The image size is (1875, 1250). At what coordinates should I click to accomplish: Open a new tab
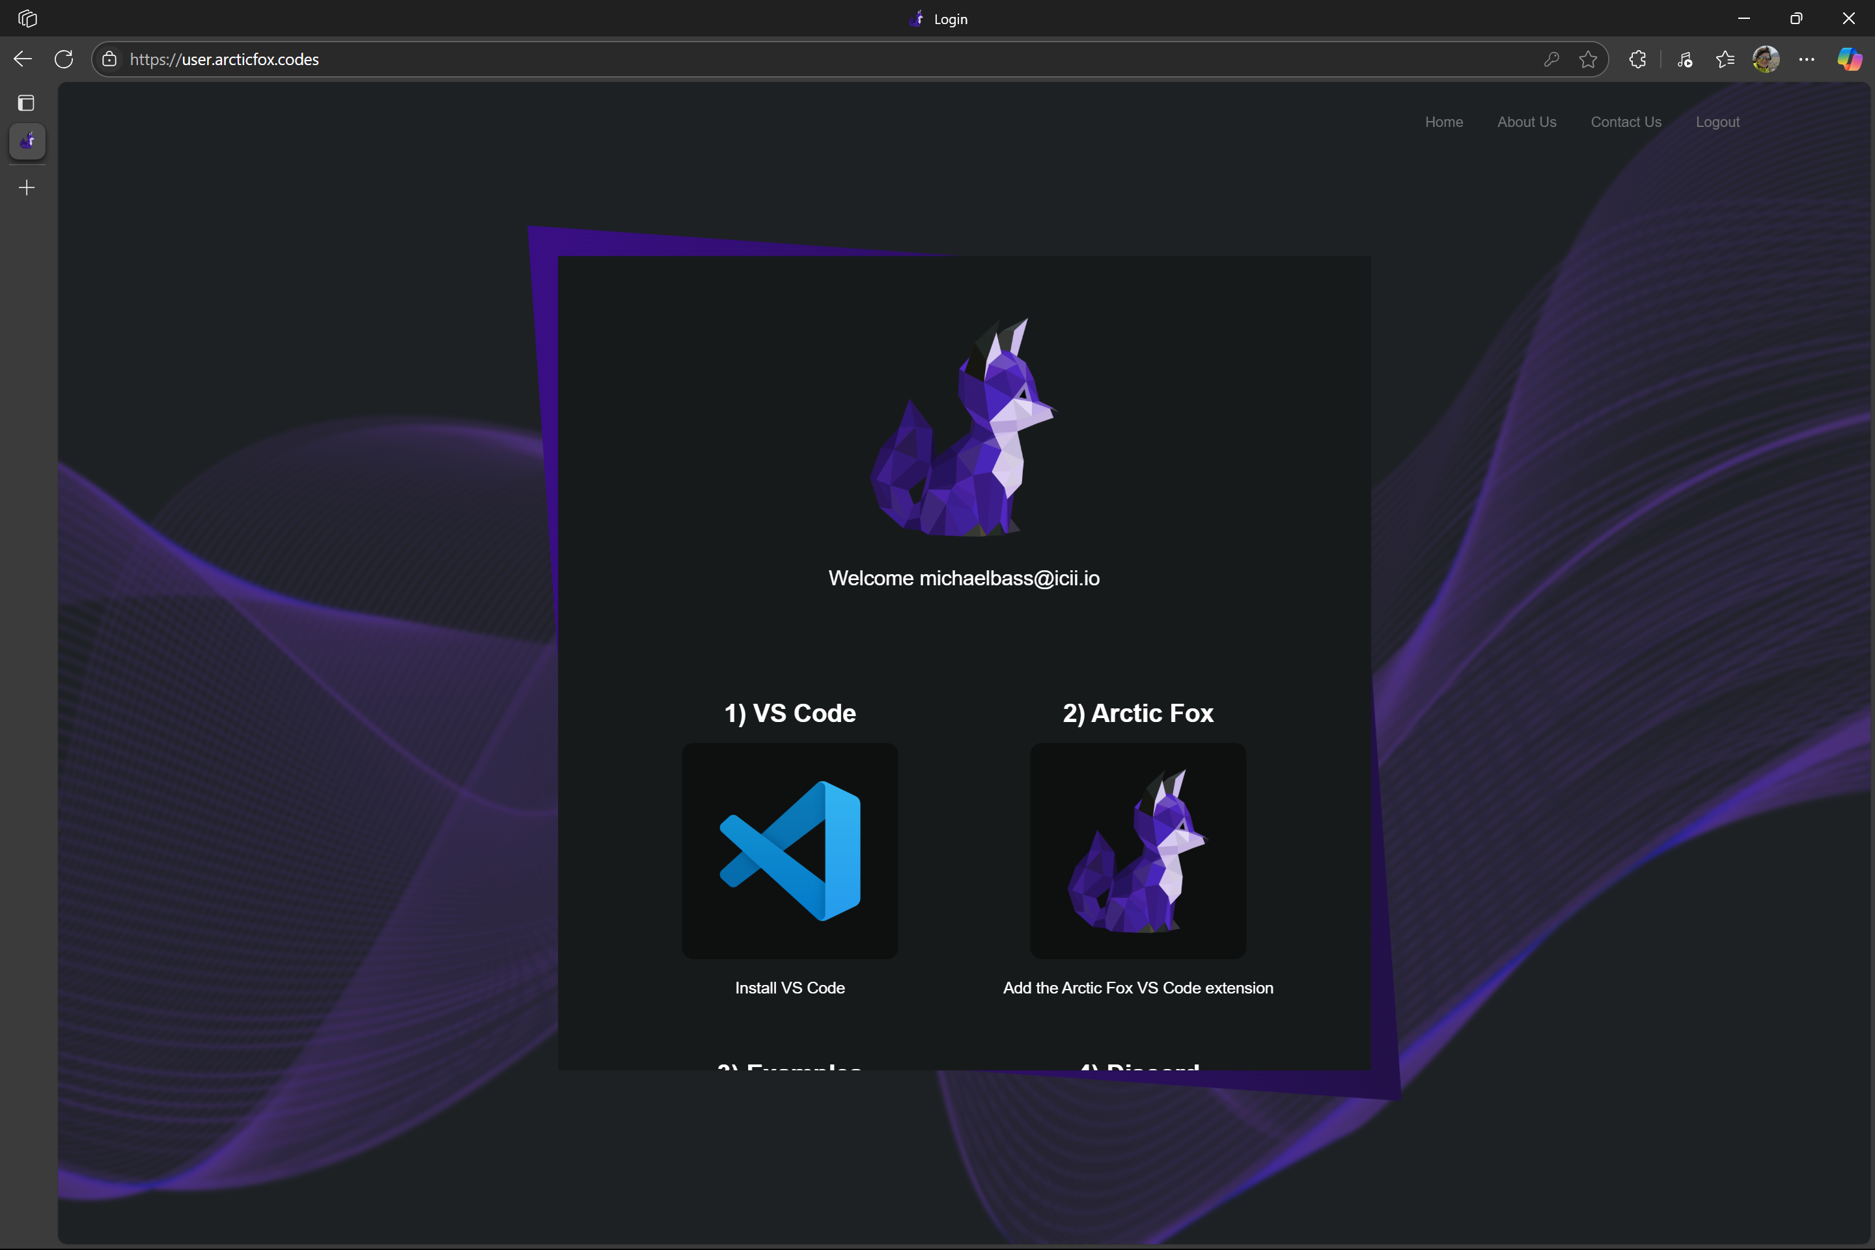[x=27, y=187]
